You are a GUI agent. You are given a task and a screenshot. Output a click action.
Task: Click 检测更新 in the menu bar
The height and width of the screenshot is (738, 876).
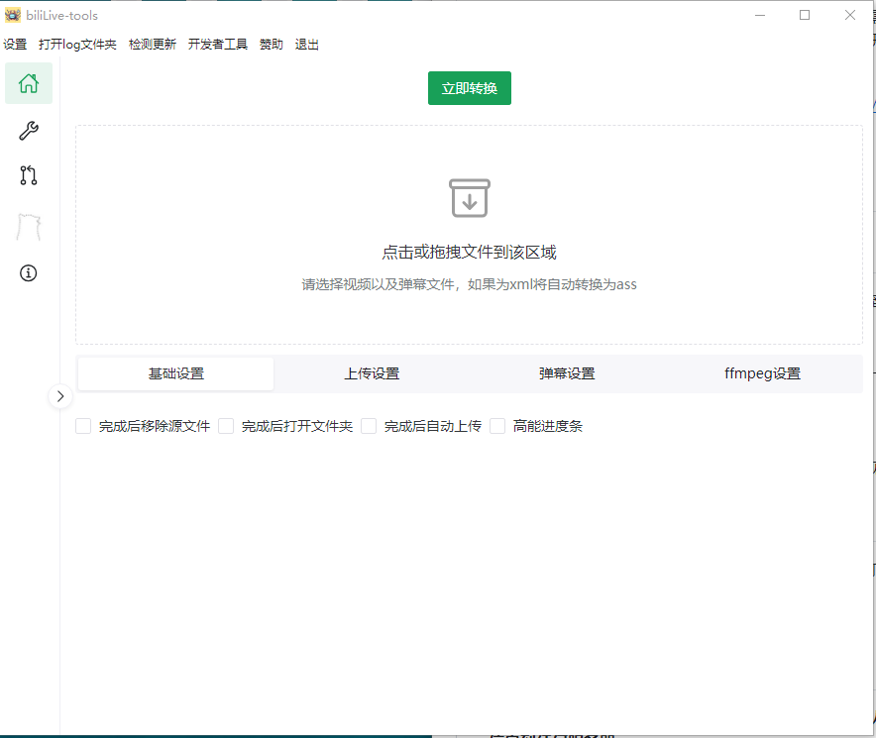(152, 44)
